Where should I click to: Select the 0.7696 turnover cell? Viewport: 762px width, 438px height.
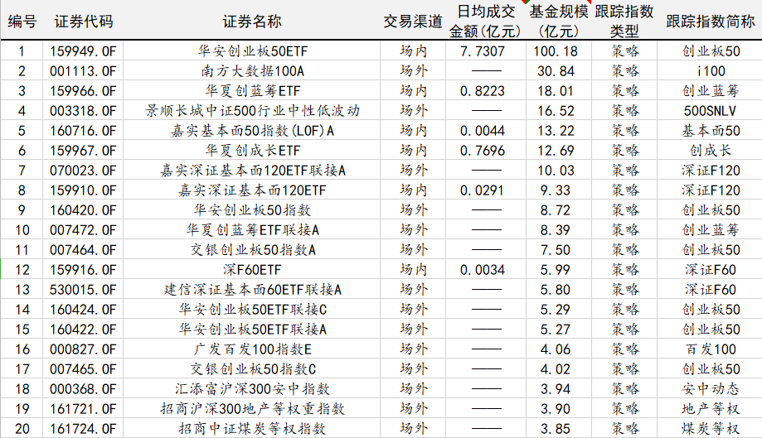[x=486, y=151]
